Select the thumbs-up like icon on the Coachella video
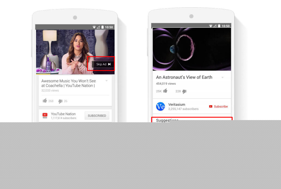Viewport: 281px width, 189px height. point(45,101)
